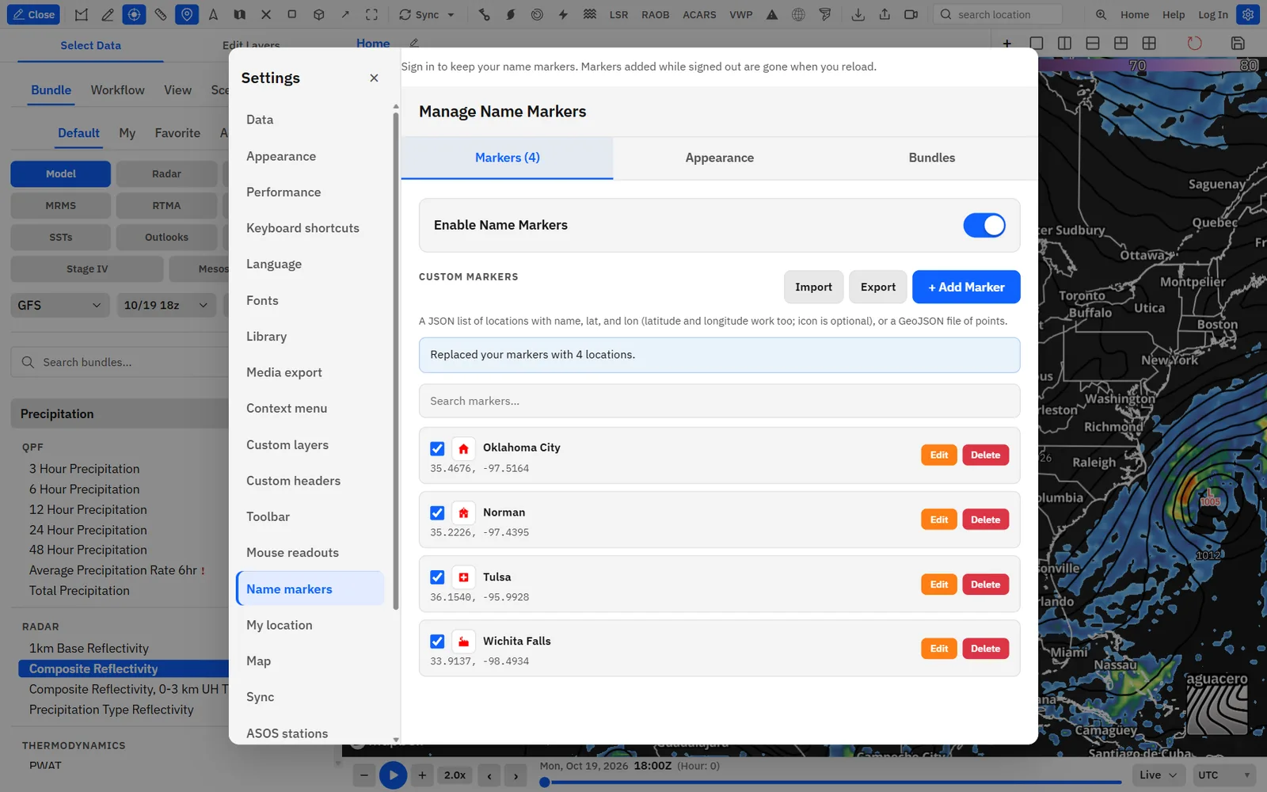Click the globe icon in toolbar
Screen dimensions: 1267x792
[x=798, y=14]
